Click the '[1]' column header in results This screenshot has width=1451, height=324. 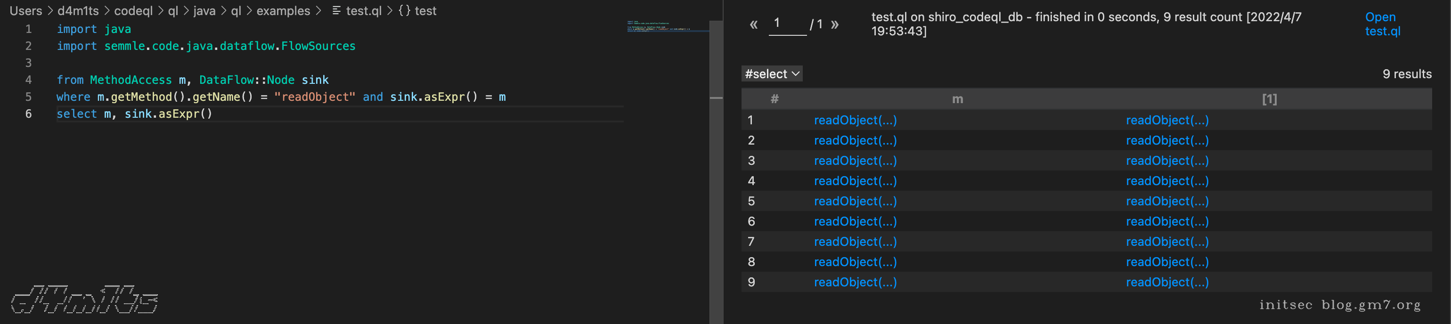point(1269,99)
